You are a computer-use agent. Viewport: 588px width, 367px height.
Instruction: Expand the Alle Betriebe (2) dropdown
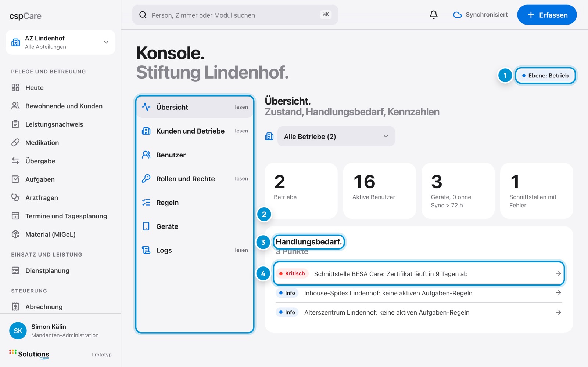[336, 137]
